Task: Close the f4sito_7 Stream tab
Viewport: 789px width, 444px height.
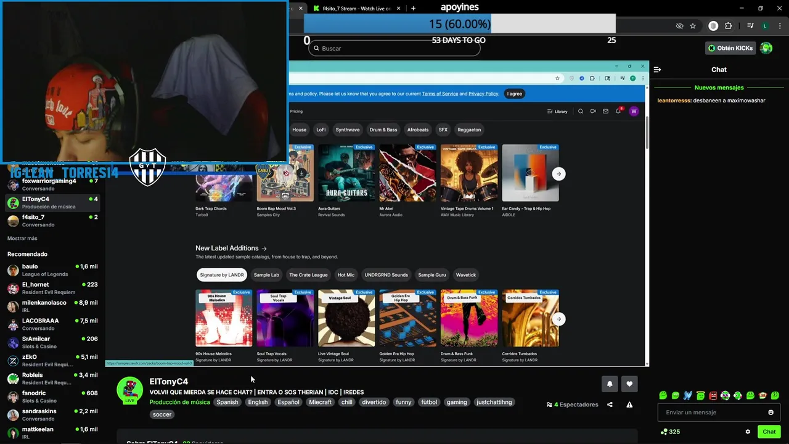Action: click(x=399, y=8)
